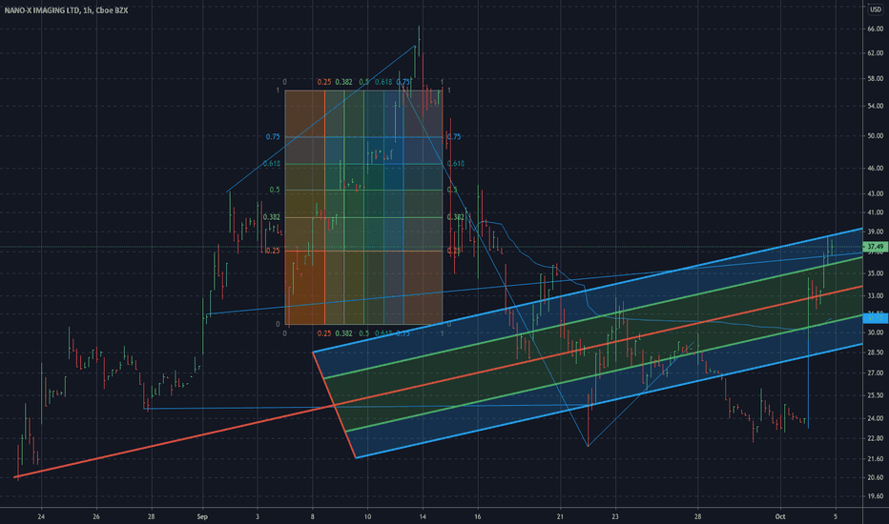Image resolution: width=889 pixels, height=524 pixels.
Task: Click the 39.00 price axis label
Action: tap(875, 232)
